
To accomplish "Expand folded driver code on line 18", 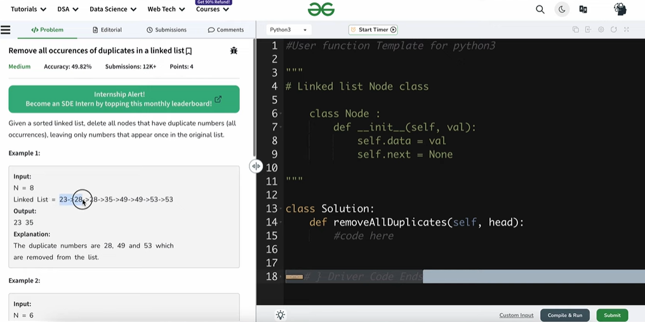I will click(x=294, y=277).
